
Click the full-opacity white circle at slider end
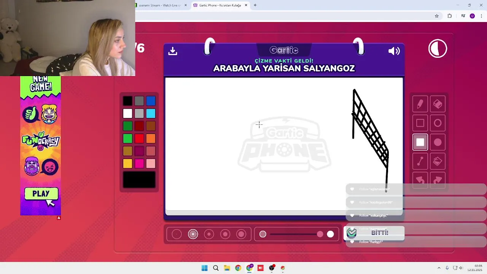point(330,234)
